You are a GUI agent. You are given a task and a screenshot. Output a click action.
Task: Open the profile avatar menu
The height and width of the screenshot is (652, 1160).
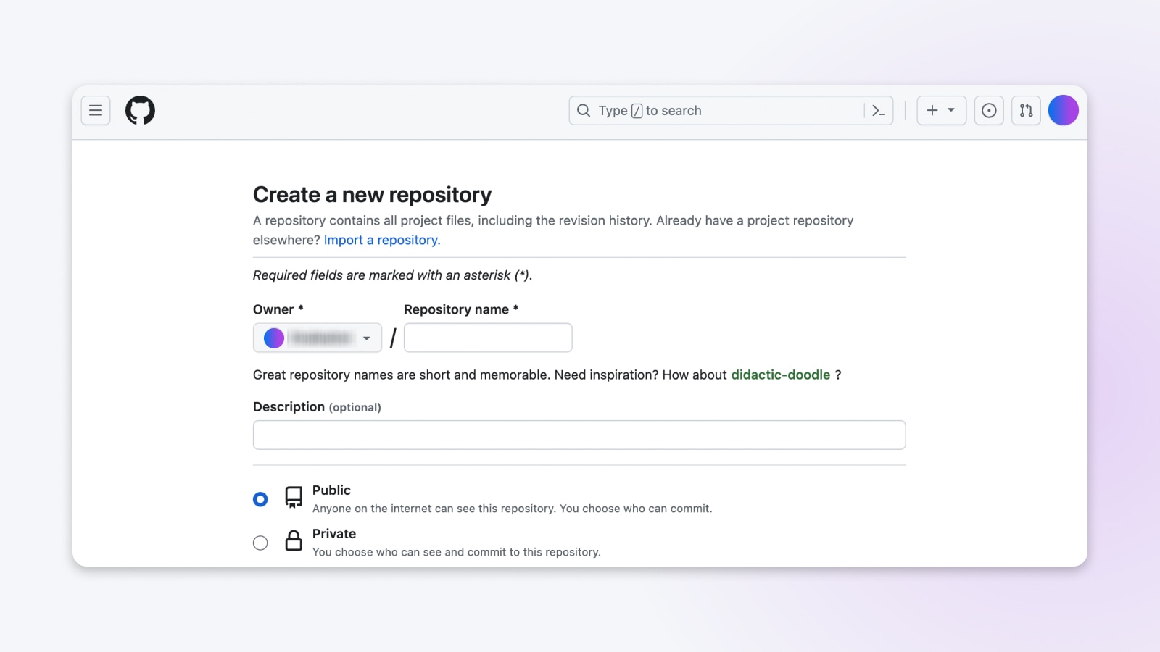(x=1063, y=110)
